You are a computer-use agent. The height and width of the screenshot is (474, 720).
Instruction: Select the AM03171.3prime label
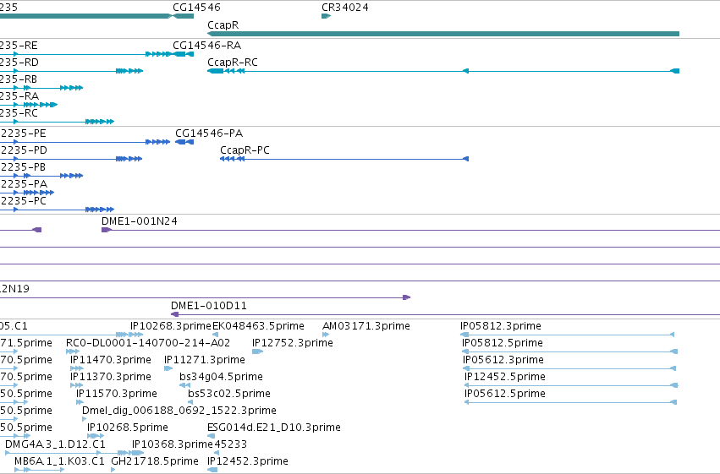366,326
